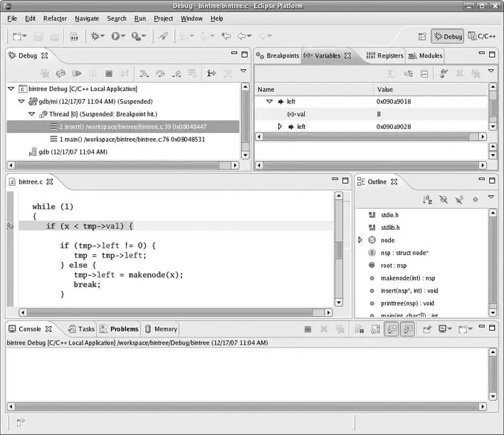Select the main() stack frame
504x435 pixels.
132,139
